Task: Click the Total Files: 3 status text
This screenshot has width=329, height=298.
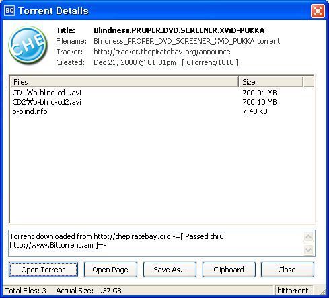Action: click(26, 291)
